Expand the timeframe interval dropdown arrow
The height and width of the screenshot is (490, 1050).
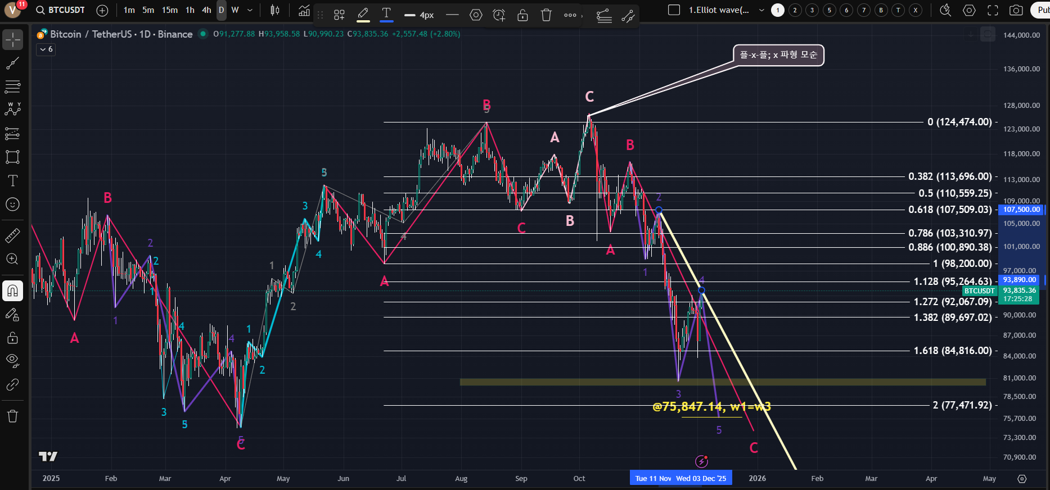click(x=250, y=10)
